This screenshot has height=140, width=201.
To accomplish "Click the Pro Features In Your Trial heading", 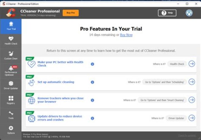I will pyautogui.click(x=111, y=29).
